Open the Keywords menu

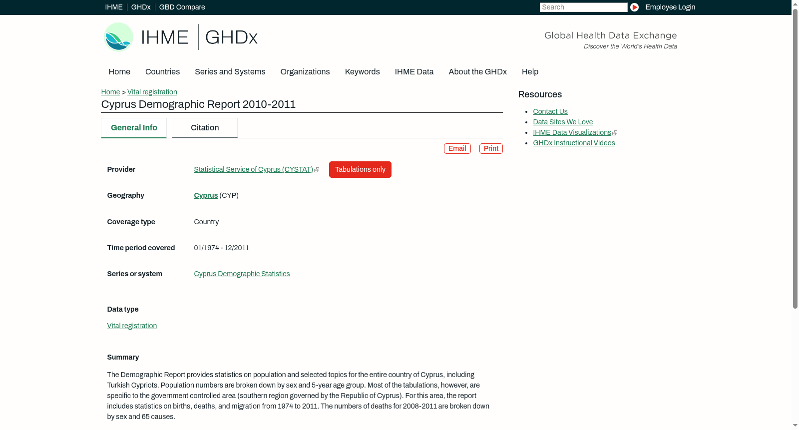click(362, 72)
